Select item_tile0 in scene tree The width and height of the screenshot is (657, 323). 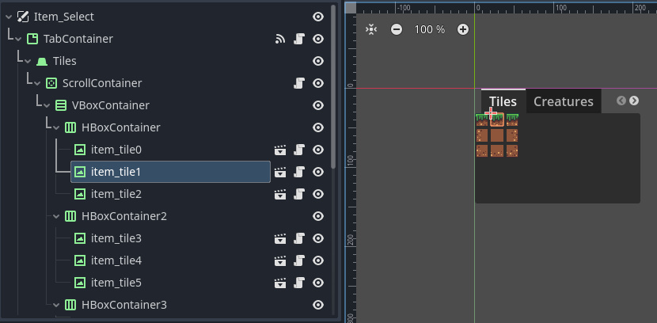tap(116, 150)
